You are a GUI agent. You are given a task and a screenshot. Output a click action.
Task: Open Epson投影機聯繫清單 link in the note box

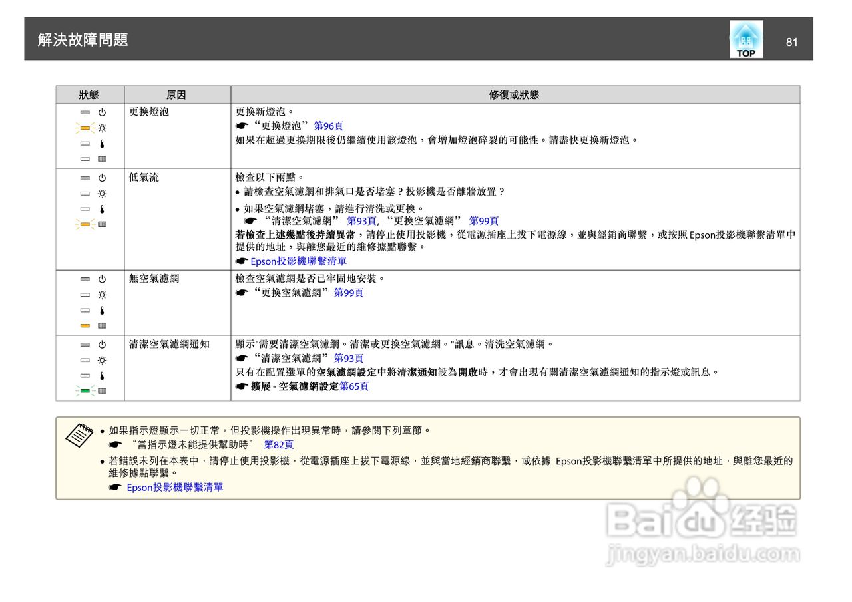pyautogui.click(x=175, y=488)
